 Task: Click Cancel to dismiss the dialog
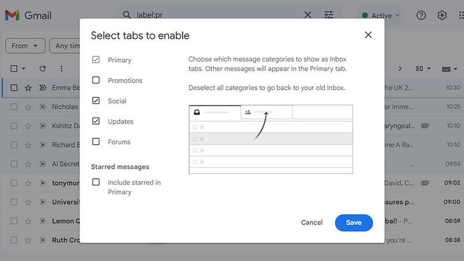pyautogui.click(x=311, y=223)
